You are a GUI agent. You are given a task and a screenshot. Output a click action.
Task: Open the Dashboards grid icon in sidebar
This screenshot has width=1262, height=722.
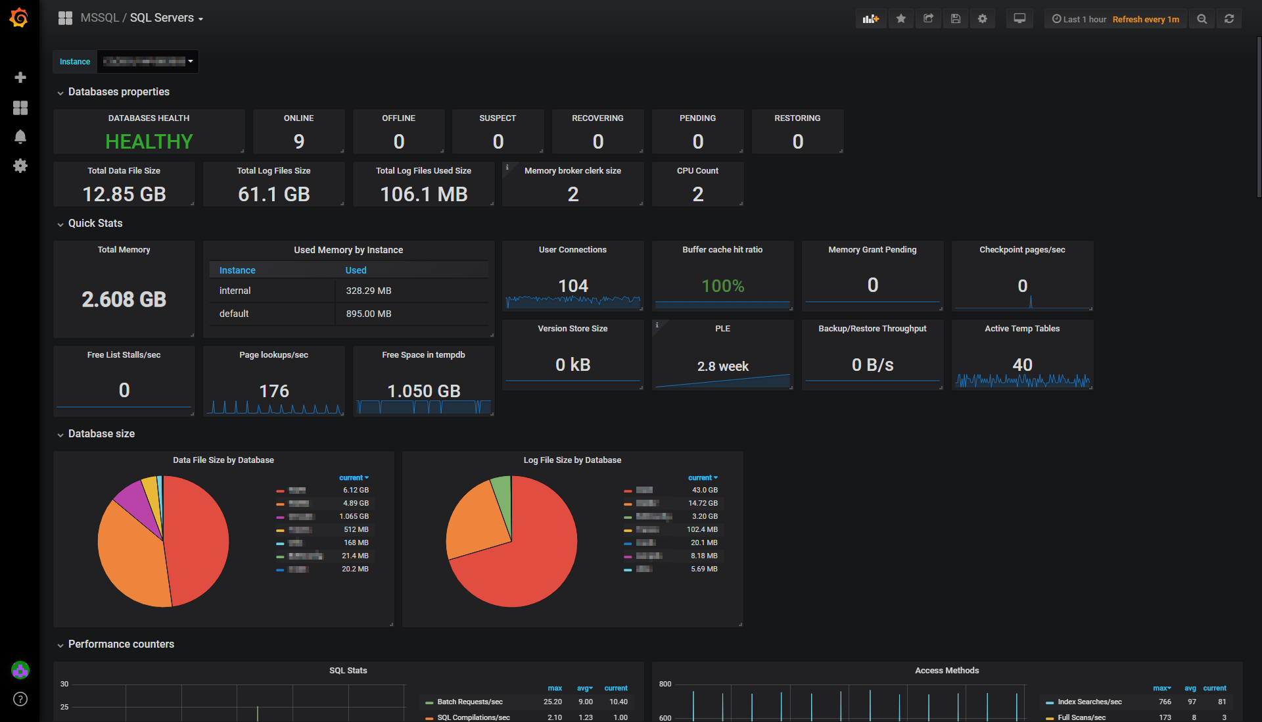click(20, 108)
